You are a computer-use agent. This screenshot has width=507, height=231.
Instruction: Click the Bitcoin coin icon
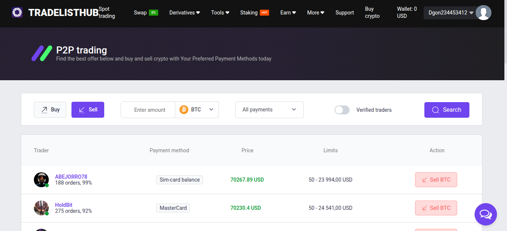point(184,110)
